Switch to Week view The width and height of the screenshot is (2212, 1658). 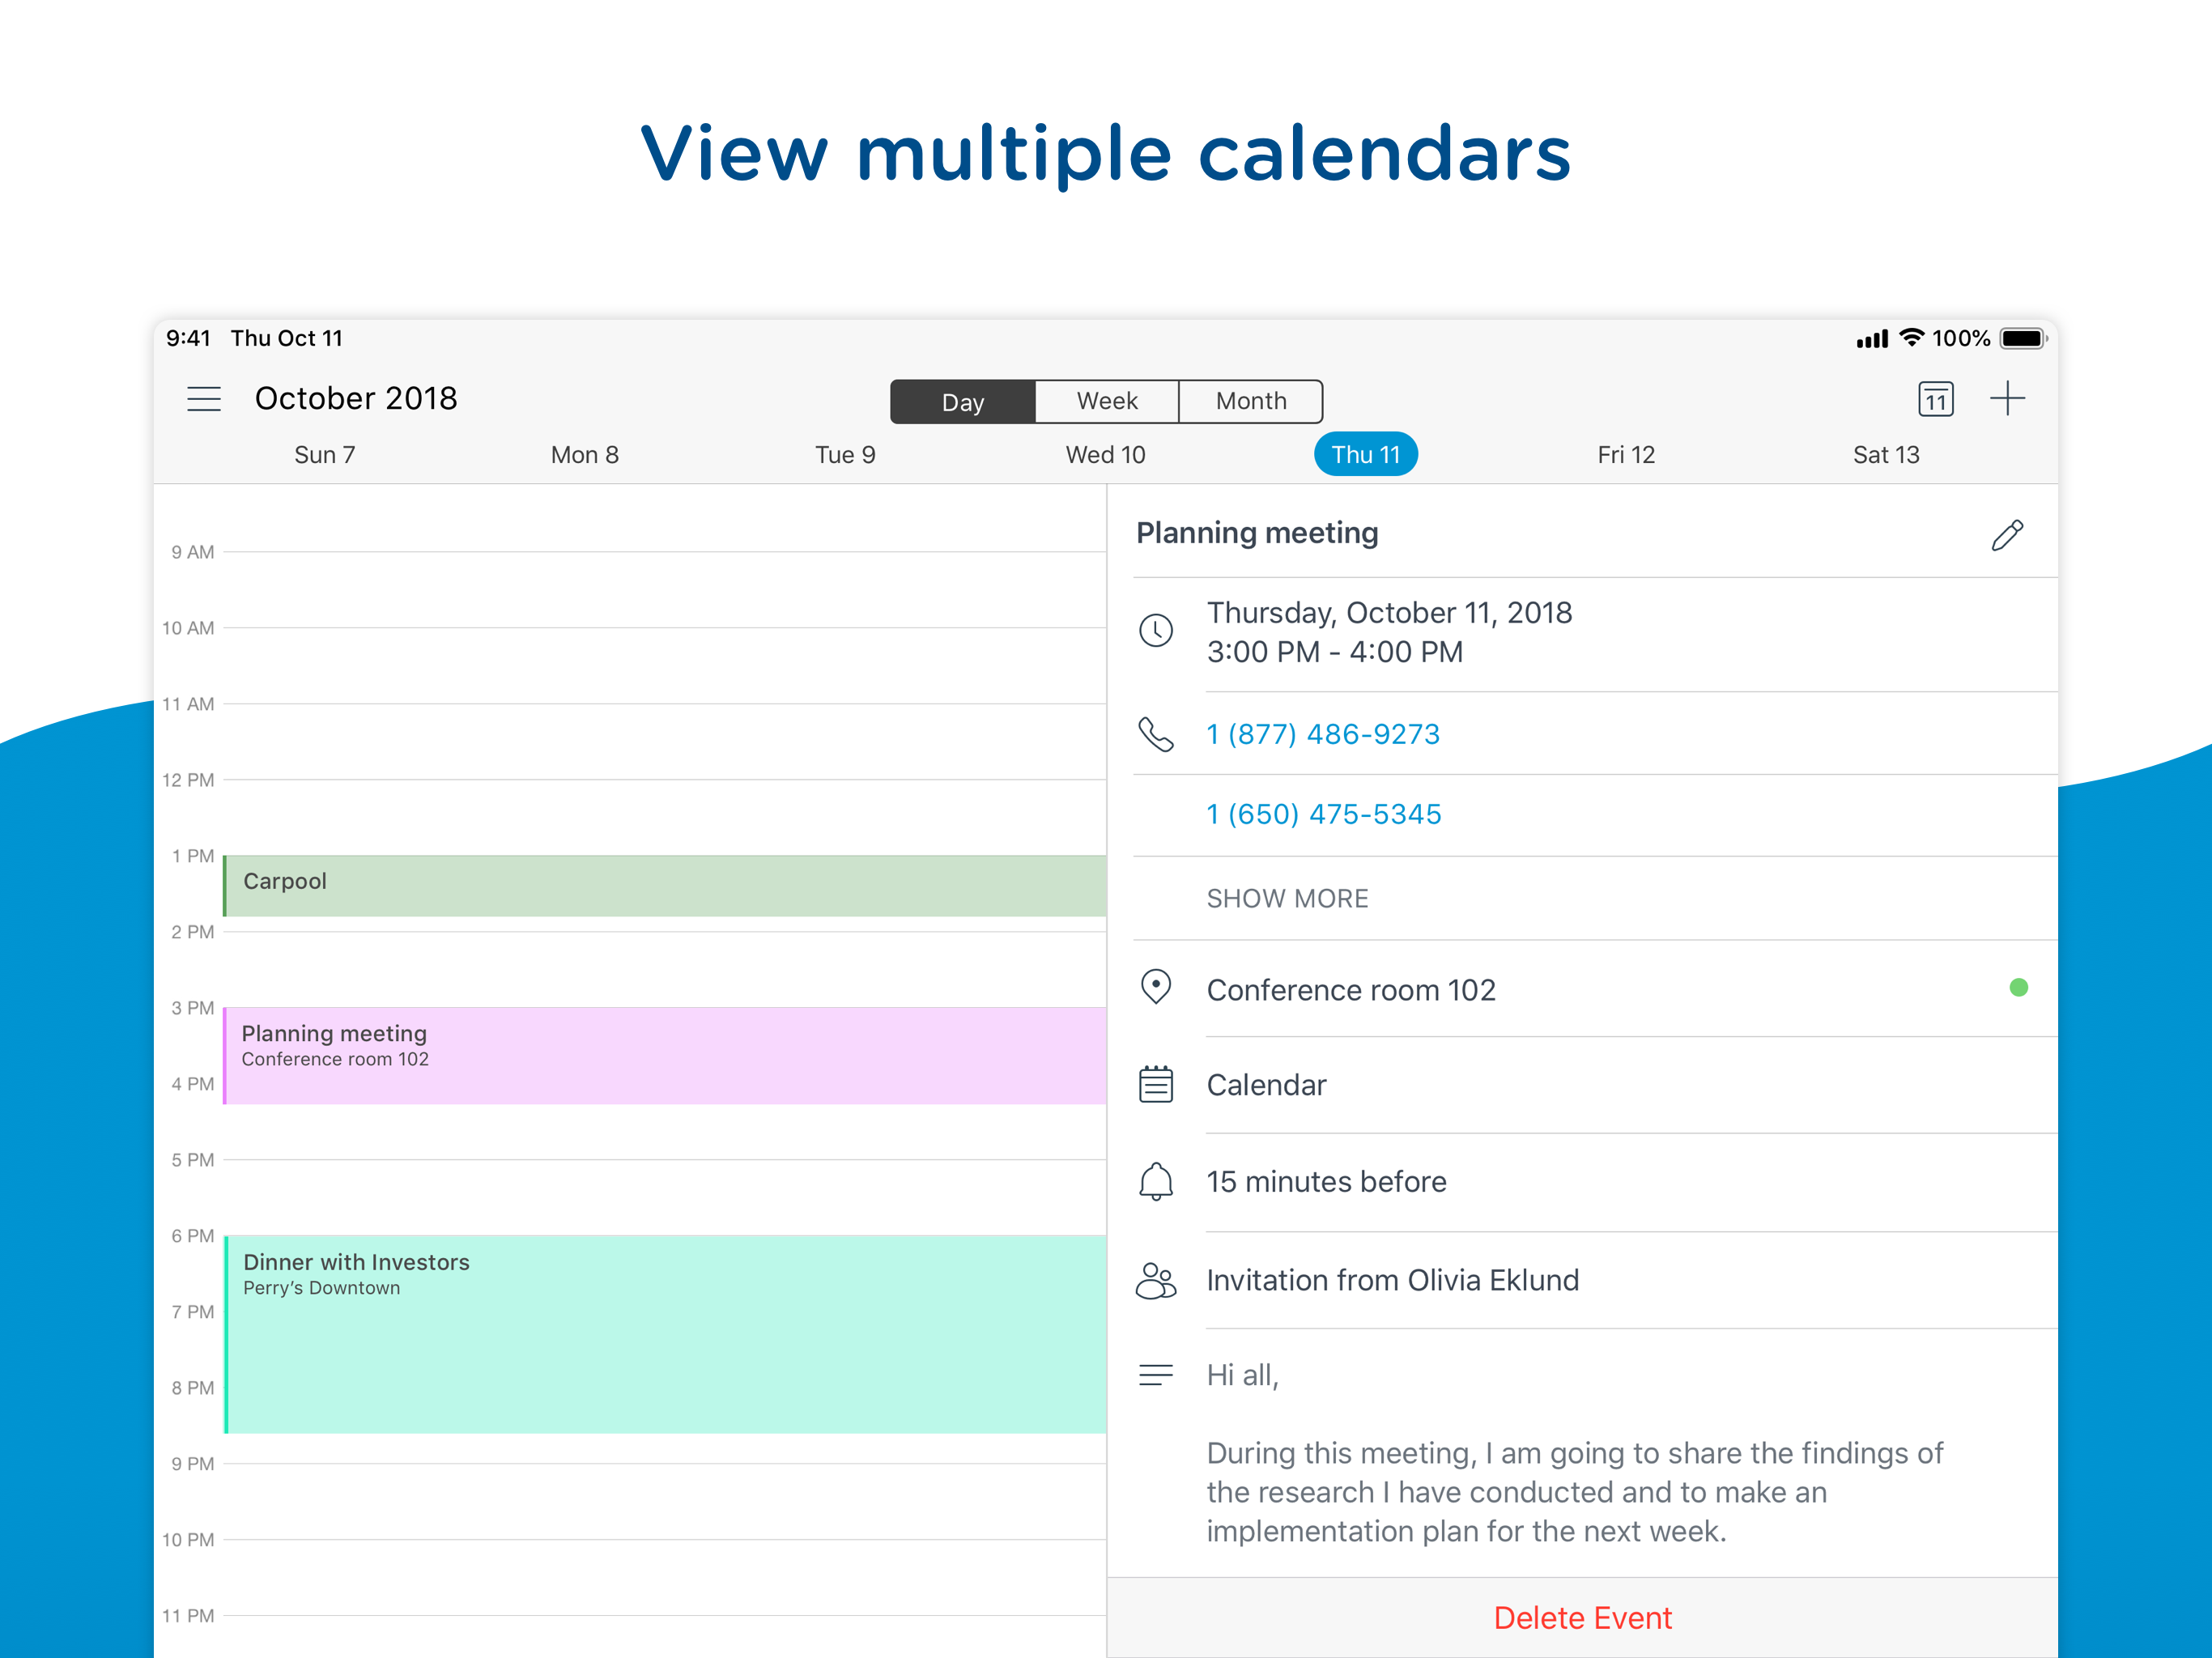pos(1107,402)
